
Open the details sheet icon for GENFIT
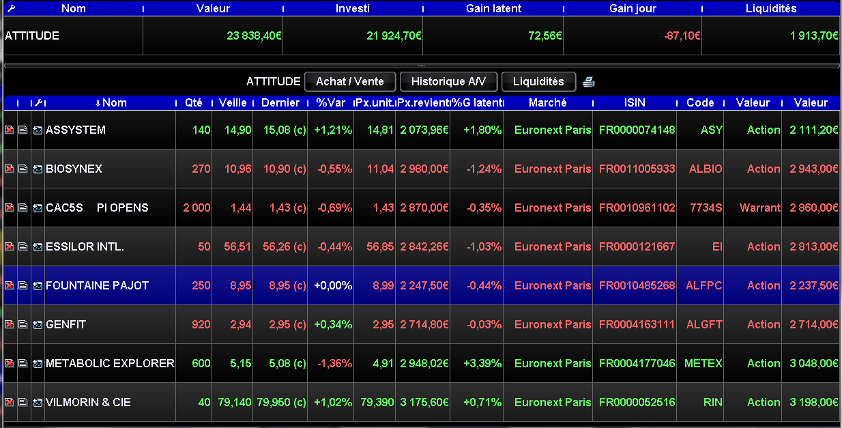[23, 324]
